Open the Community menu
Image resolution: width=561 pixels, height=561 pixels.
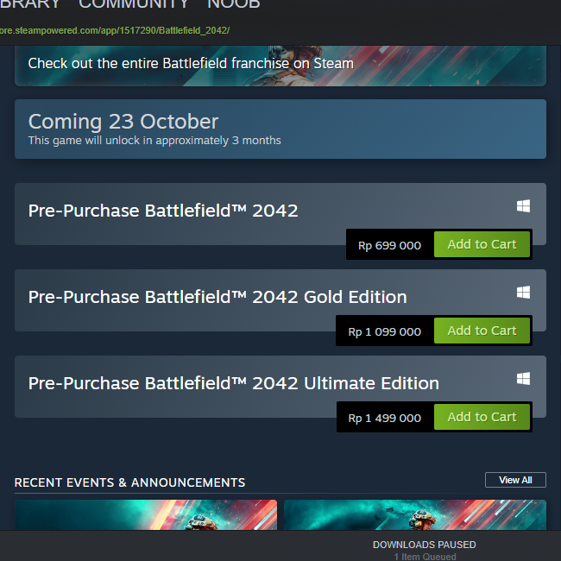133,4
